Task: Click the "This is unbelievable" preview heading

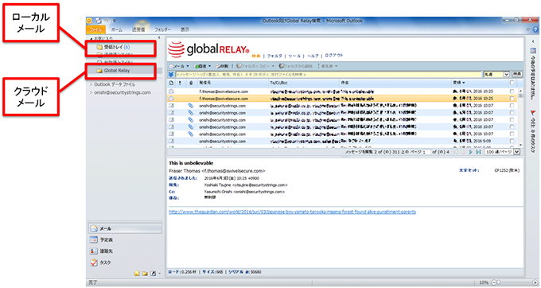Action: tap(191, 163)
